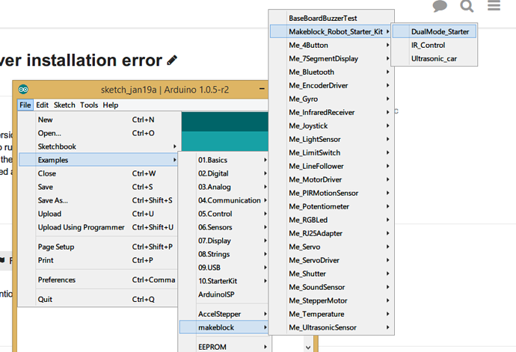Choose Quit menu entry
Screen dimensions: 516x352
[x=98, y=300]
